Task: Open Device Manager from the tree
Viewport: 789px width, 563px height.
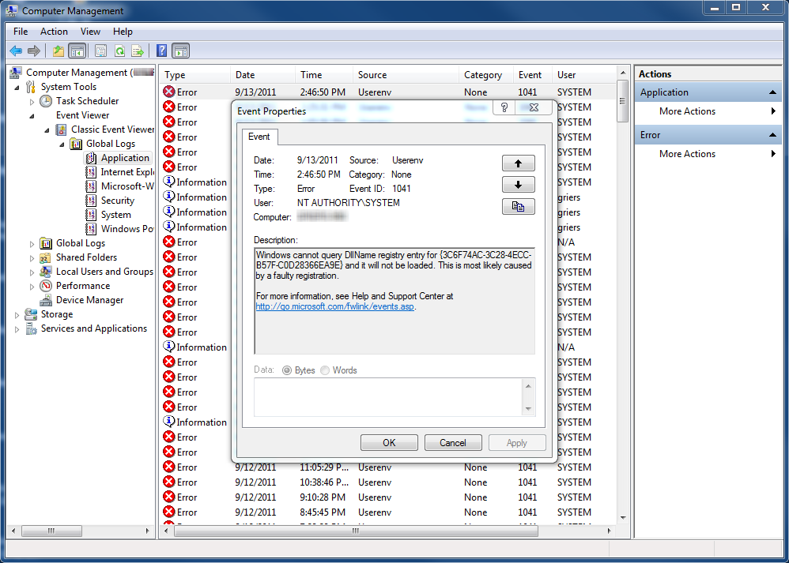Action: [x=89, y=300]
